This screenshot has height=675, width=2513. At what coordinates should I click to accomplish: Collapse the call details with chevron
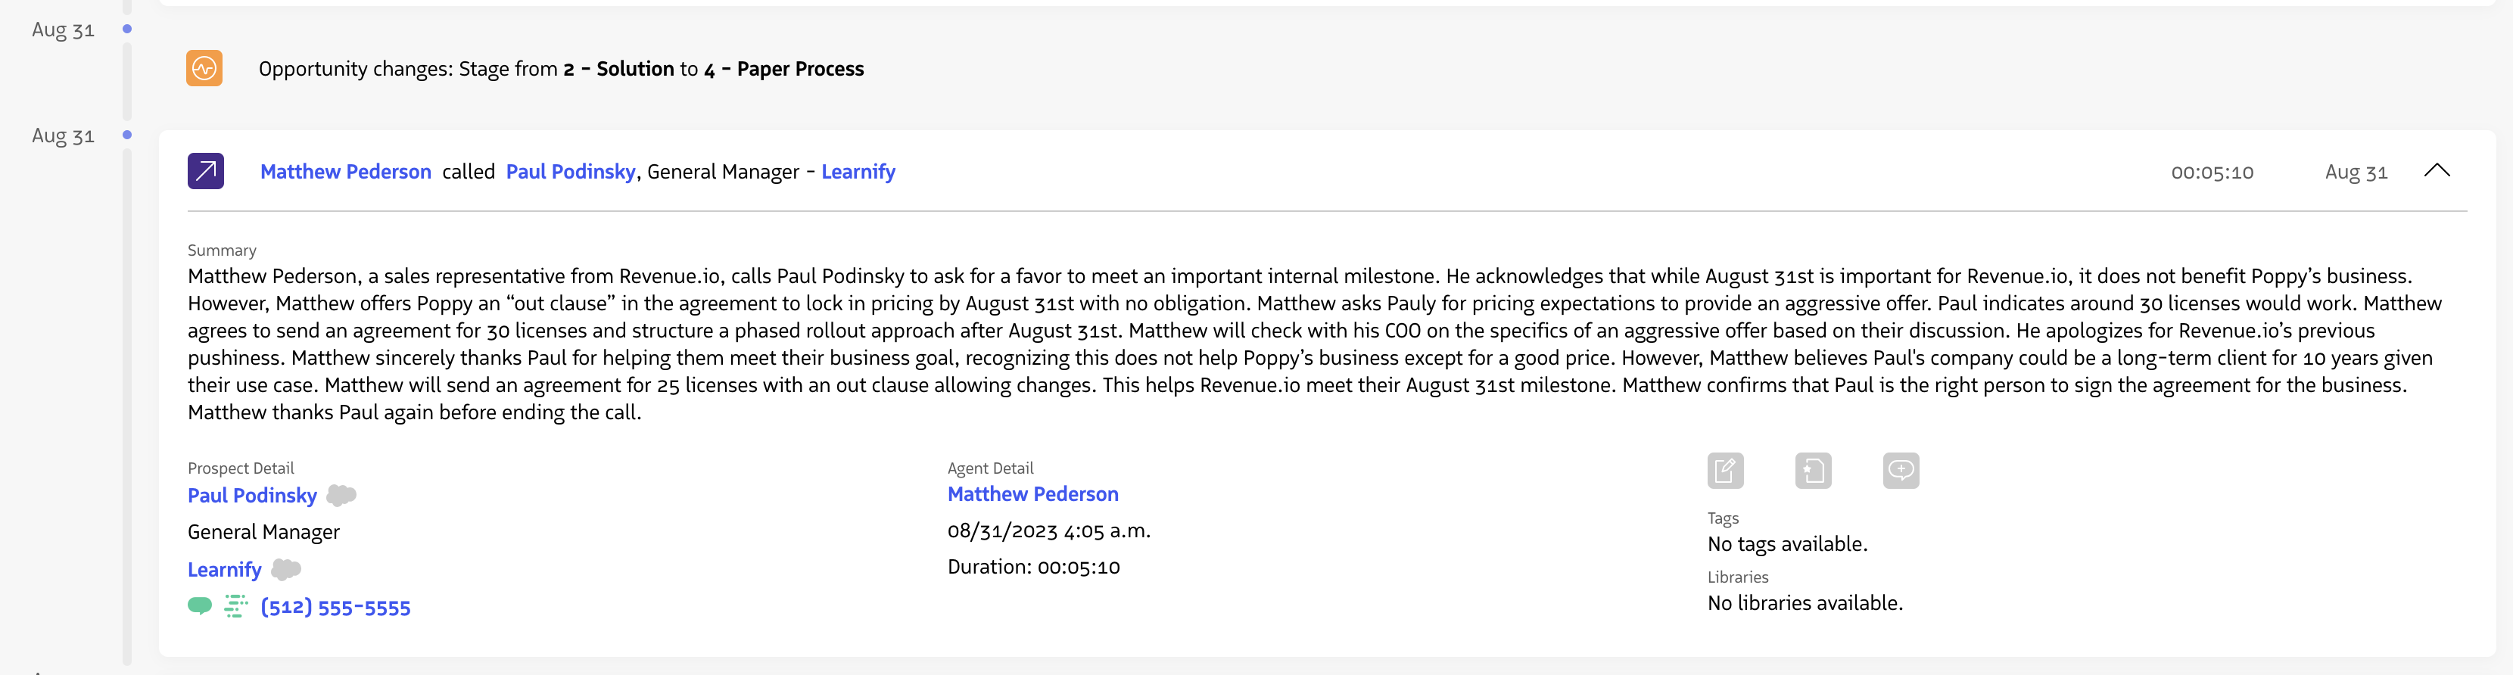pyautogui.click(x=2436, y=171)
